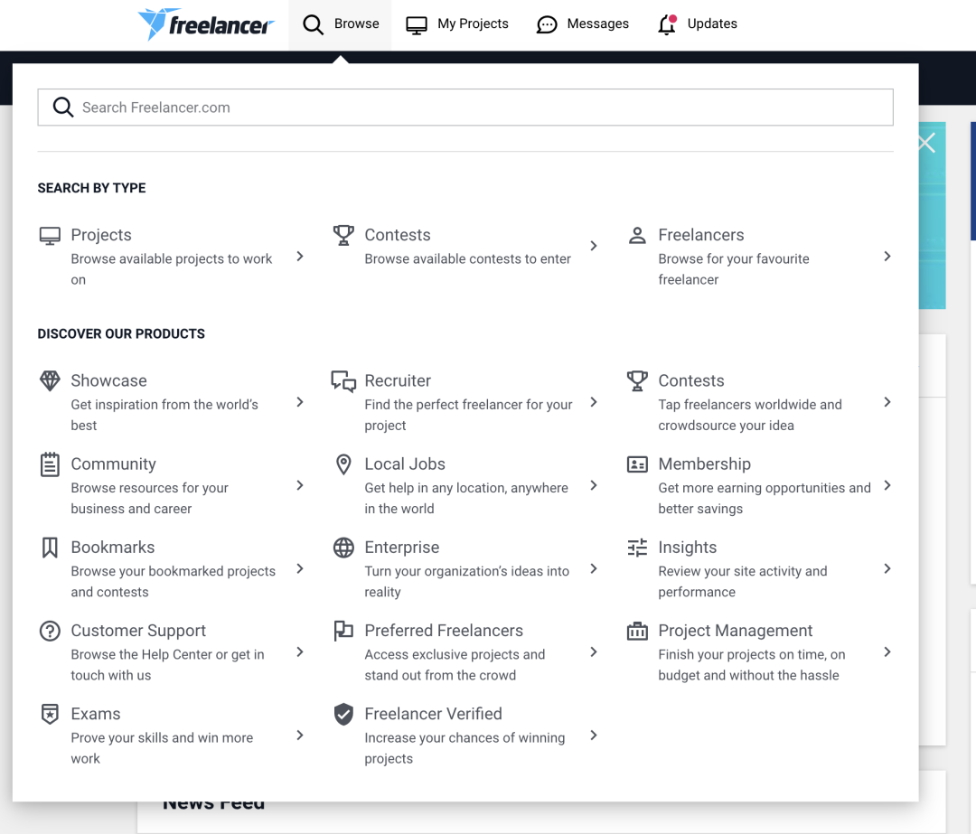This screenshot has height=834, width=976.
Task: Expand the Preferred Freelancers chevron arrow
Action: [x=594, y=652]
